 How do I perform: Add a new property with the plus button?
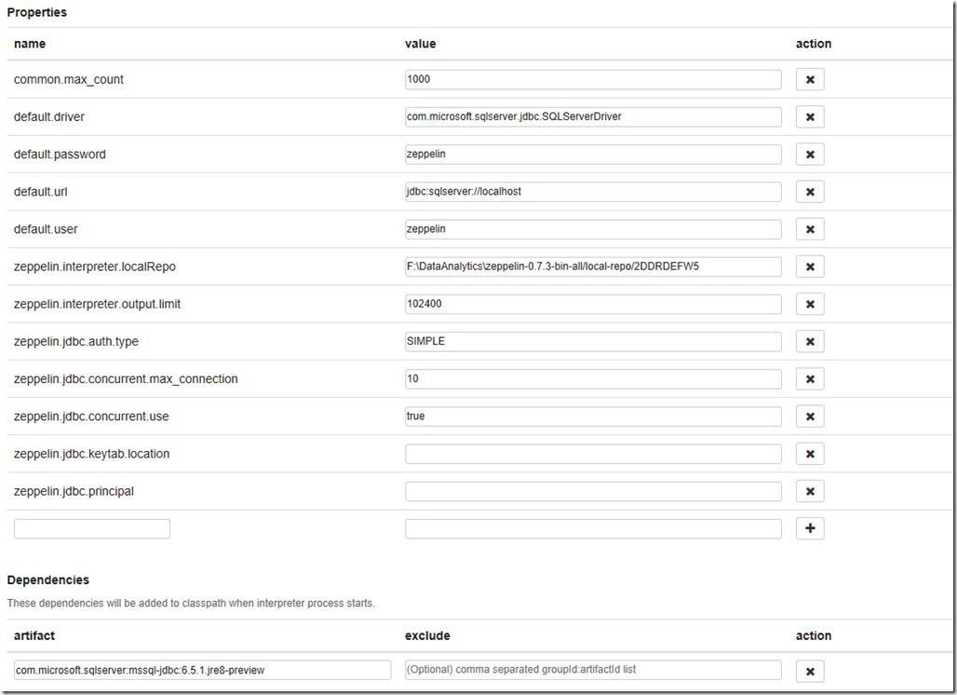pos(809,528)
